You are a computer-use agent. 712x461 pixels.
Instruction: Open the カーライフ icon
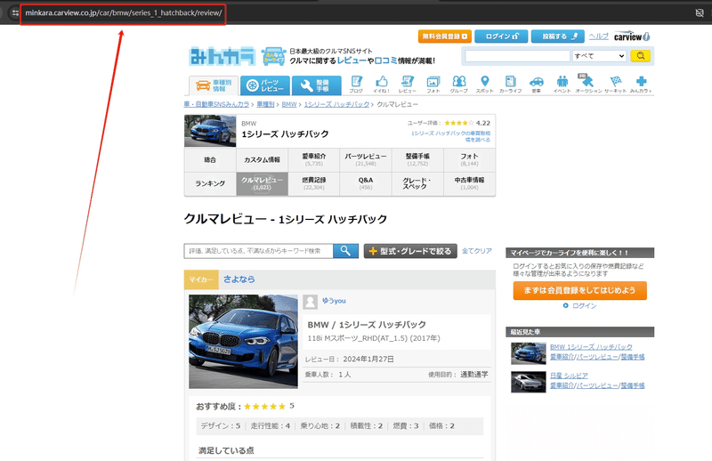click(x=510, y=85)
